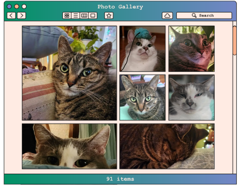Click the cloud sync icon

point(167,15)
